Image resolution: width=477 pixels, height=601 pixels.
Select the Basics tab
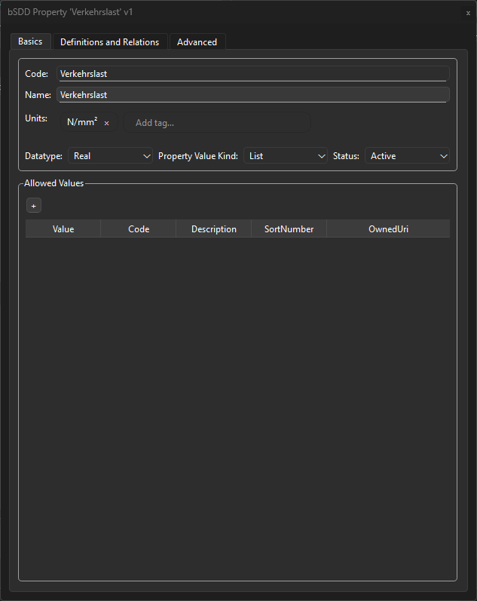click(x=30, y=41)
